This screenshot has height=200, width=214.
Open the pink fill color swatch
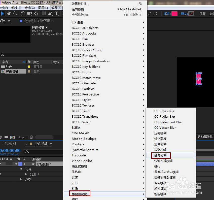[x=174, y=14]
